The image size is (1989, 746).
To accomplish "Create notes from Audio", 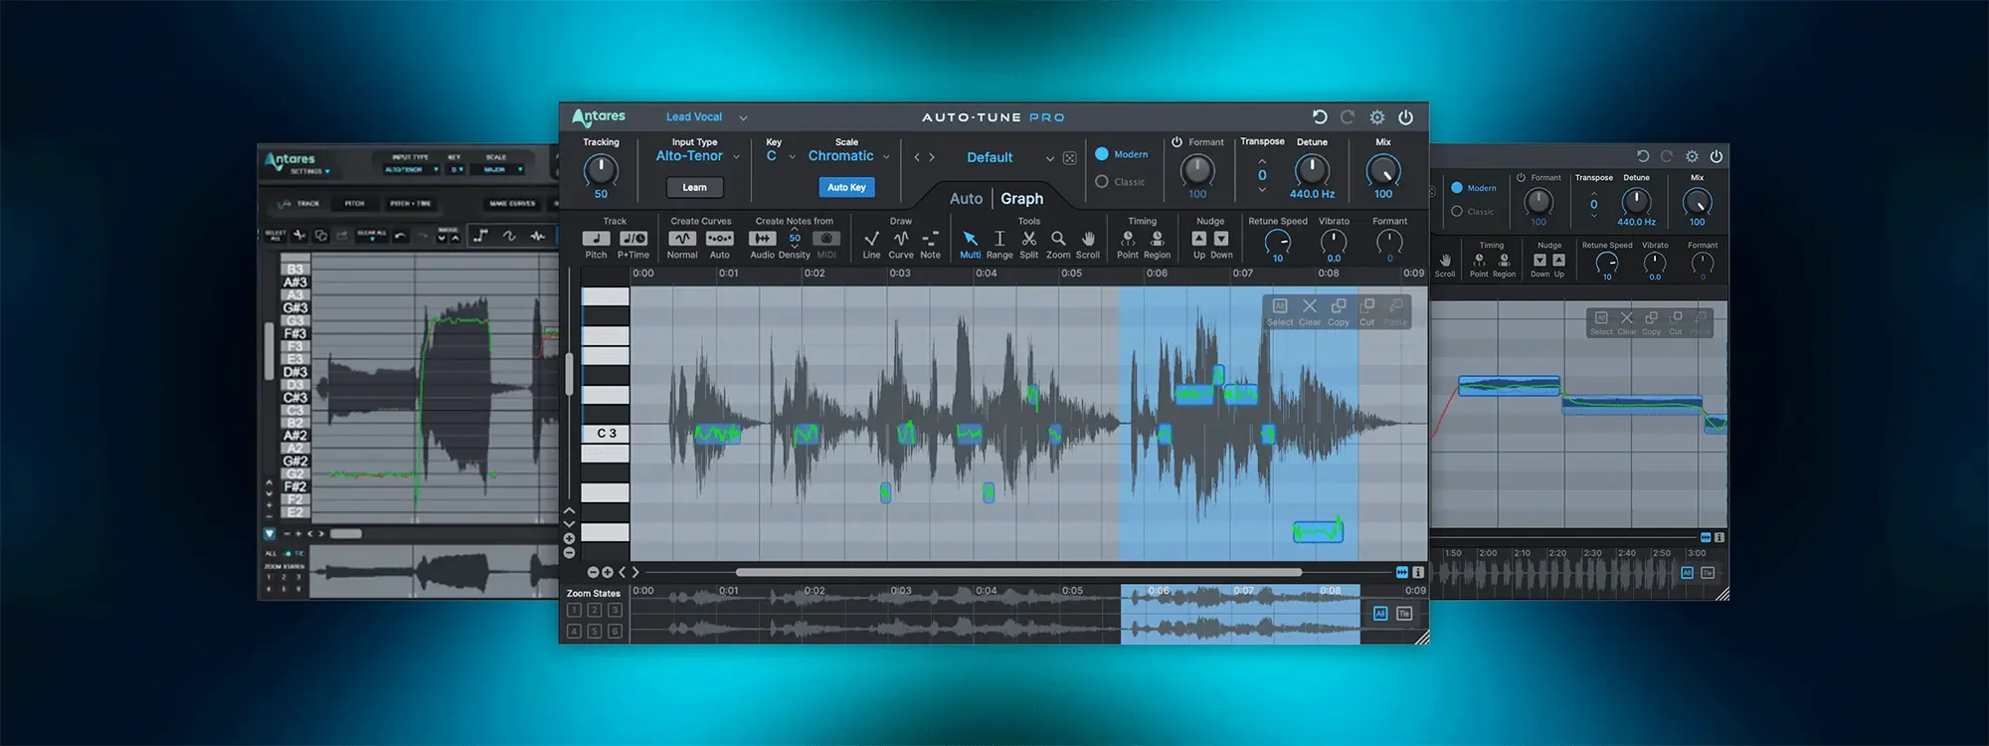I will pos(762,239).
